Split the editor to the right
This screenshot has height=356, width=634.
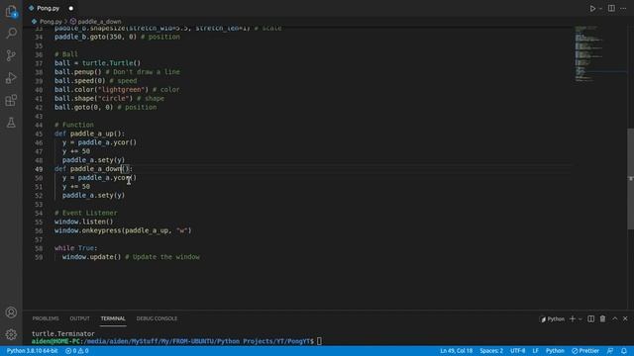(611, 8)
